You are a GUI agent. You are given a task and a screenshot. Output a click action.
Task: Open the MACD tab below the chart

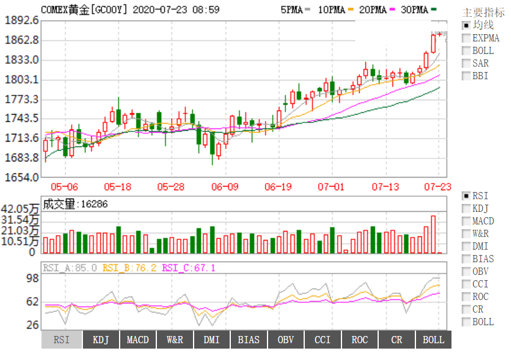pyautogui.click(x=138, y=340)
